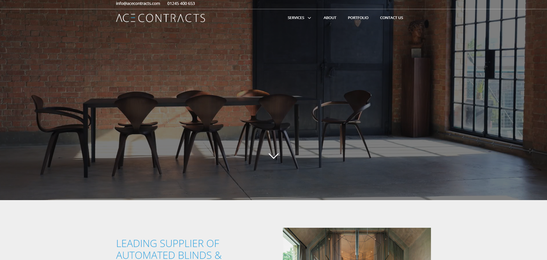Open the Services menu item
This screenshot has height=260, width=547.
click(296, 18)
